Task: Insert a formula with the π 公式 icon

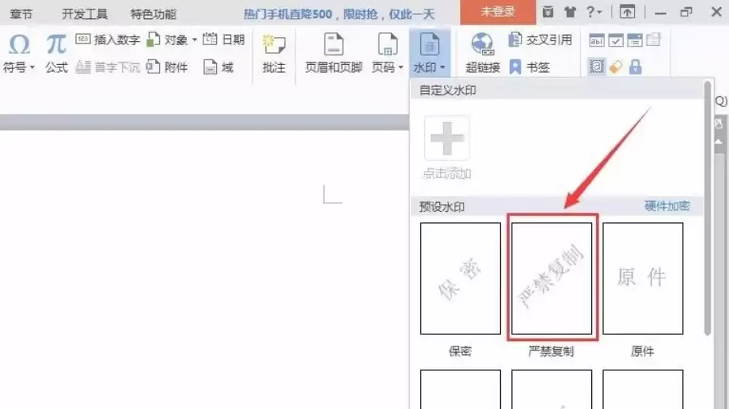Action: click(56, 46)
